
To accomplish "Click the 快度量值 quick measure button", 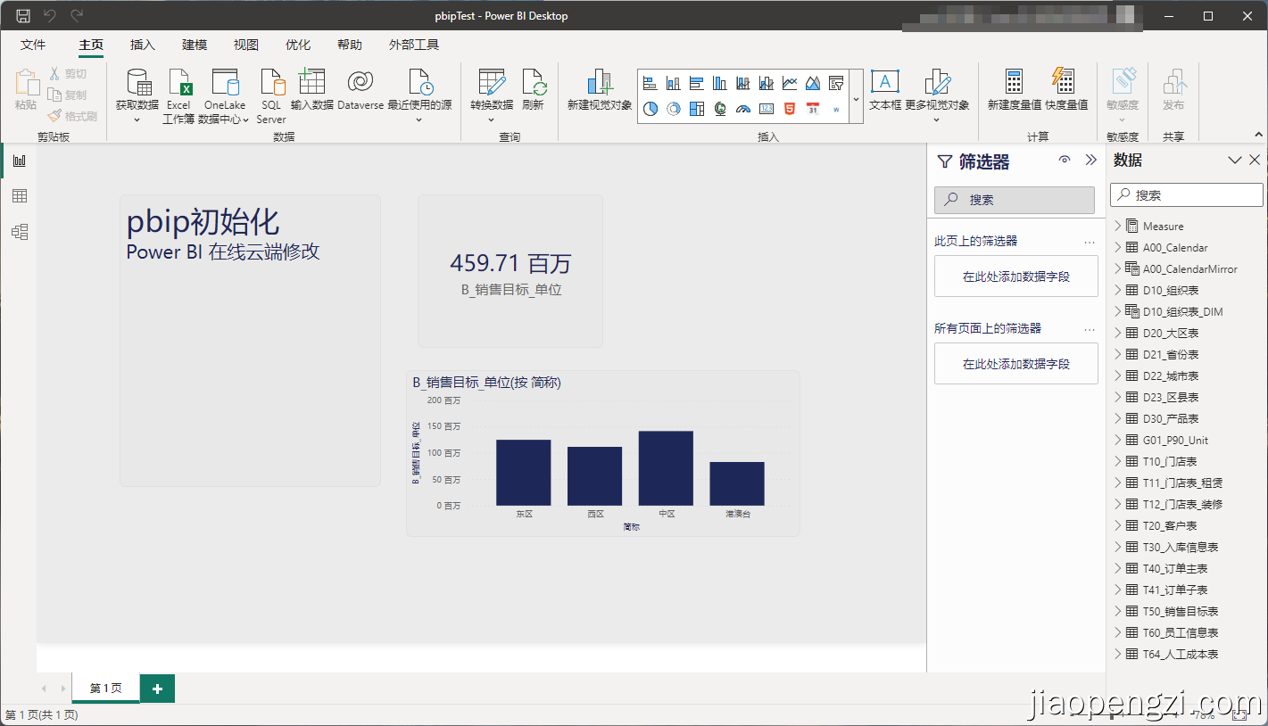I will [x=1067, y=89].
